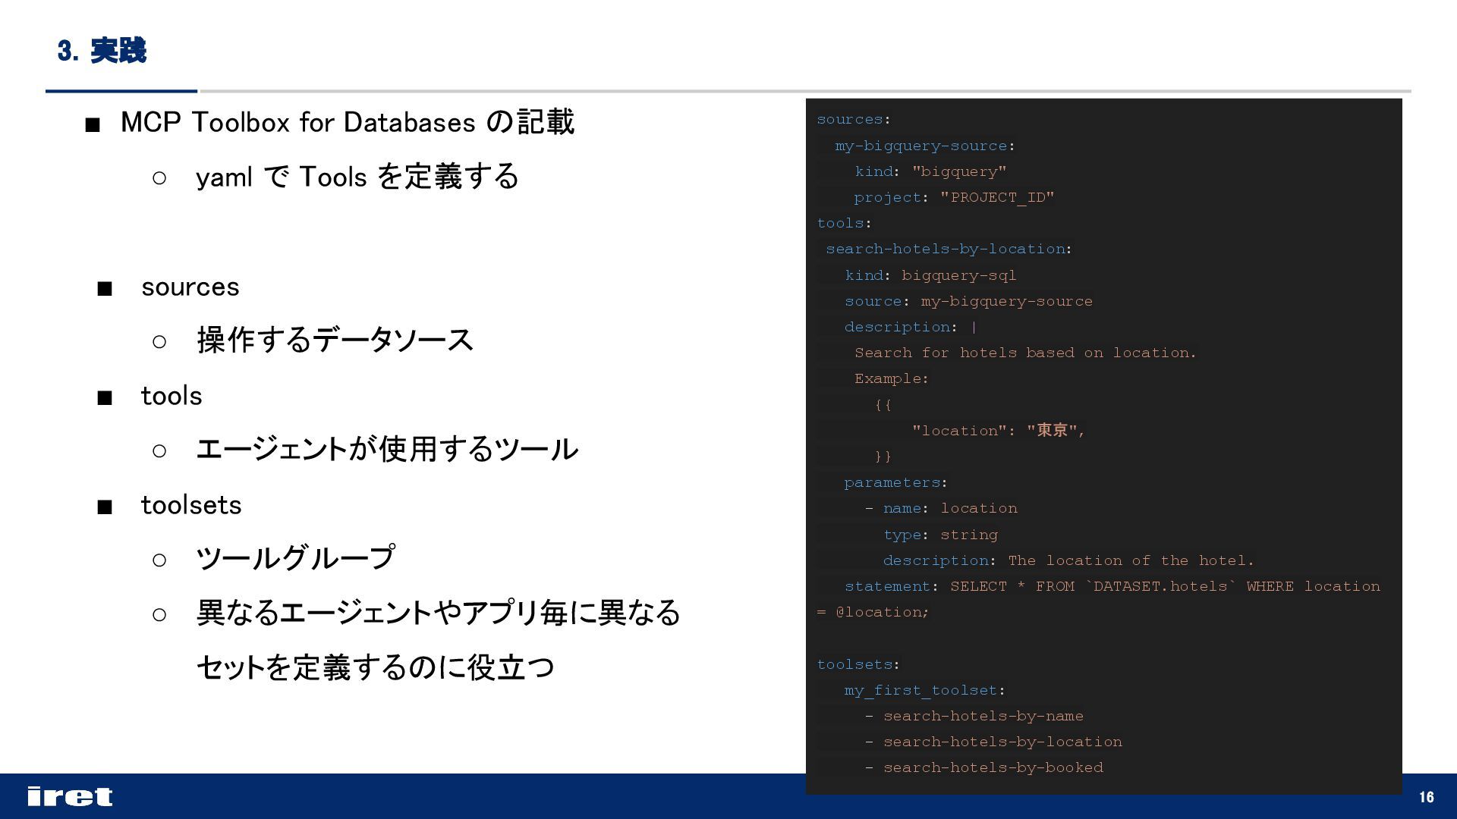
Task: Click the code line 'project: "PROJECT_ID"'
Action: pyautogui.click(x=954, y=197)
